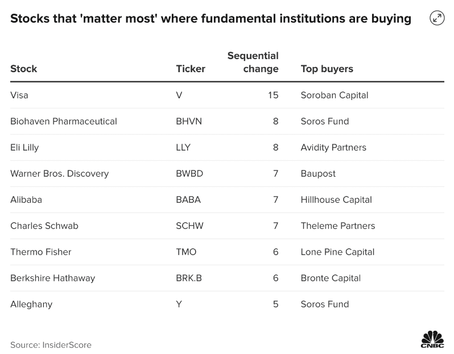454x354 pixels.
Task: Select the Stock column header
Action: click(x=24, y=69)
